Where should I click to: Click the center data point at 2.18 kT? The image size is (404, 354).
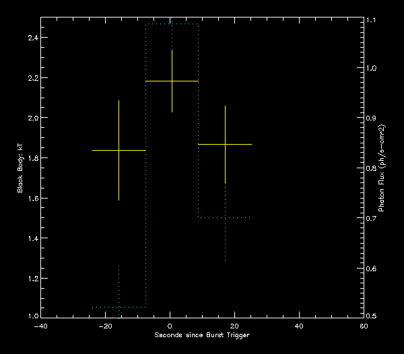pos(172,81)
